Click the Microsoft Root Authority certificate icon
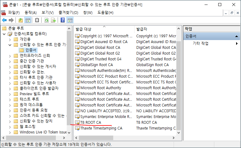Image resolution: width=241 pixels, height=148 pixels. click(77, 88)
